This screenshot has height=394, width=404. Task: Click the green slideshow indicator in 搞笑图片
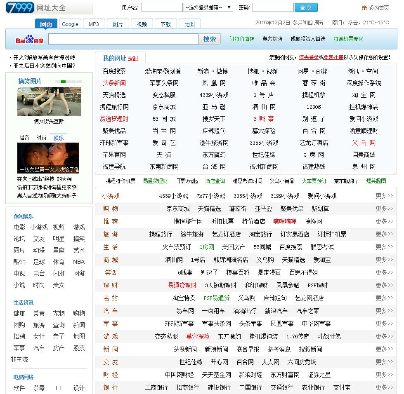tap(63, 82)
